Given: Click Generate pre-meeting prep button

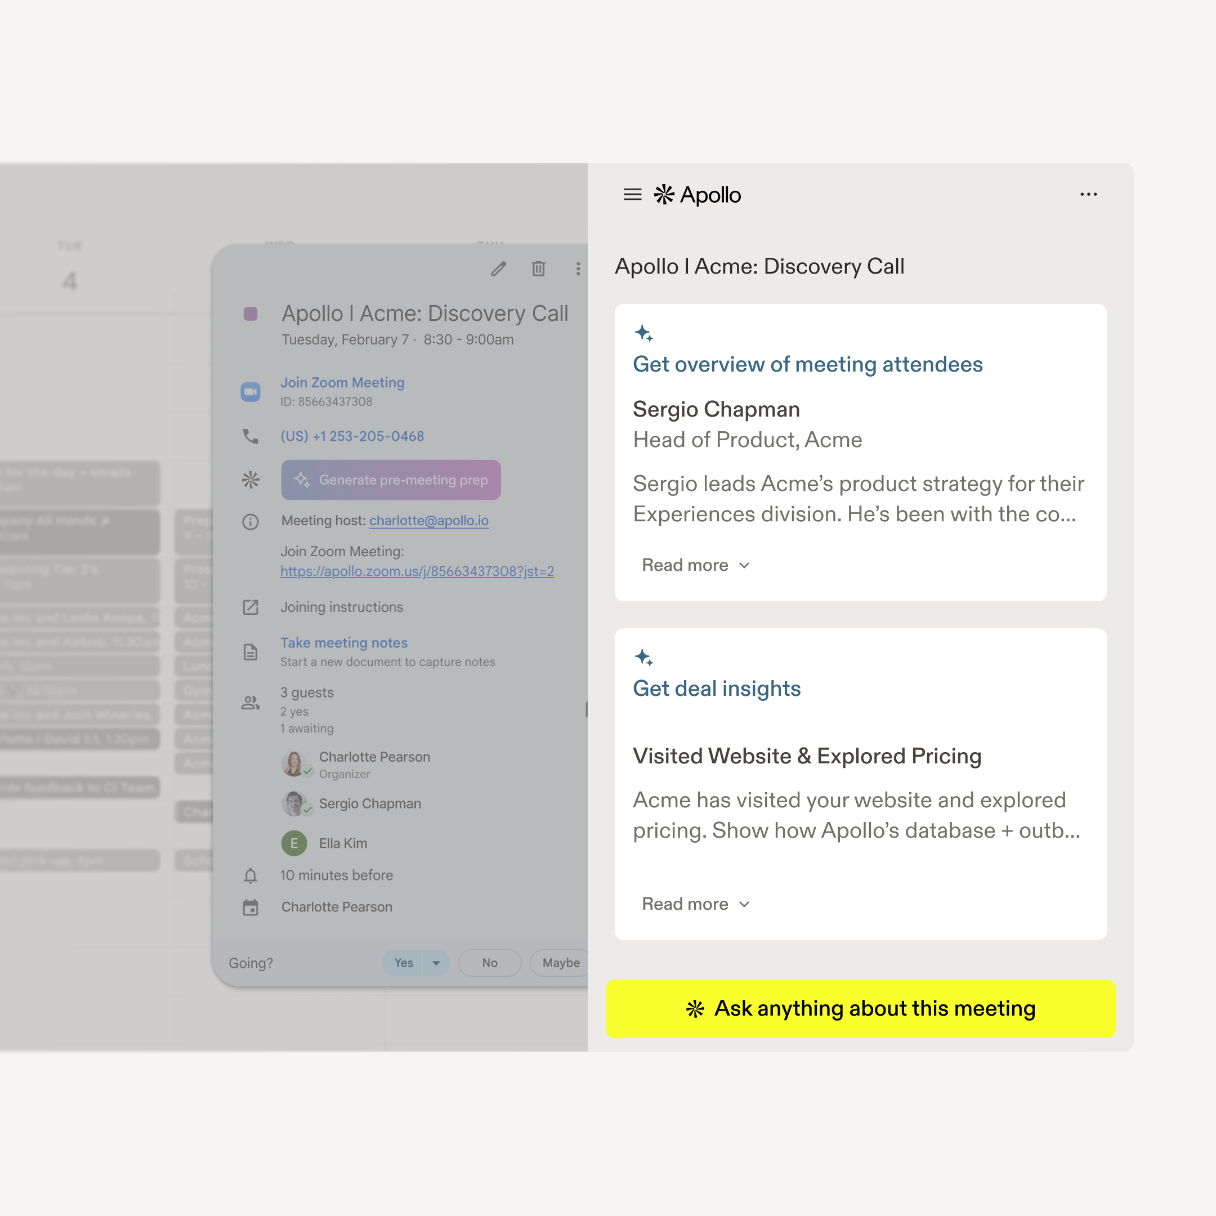Looking at the screenshot, I should (391, 480).
